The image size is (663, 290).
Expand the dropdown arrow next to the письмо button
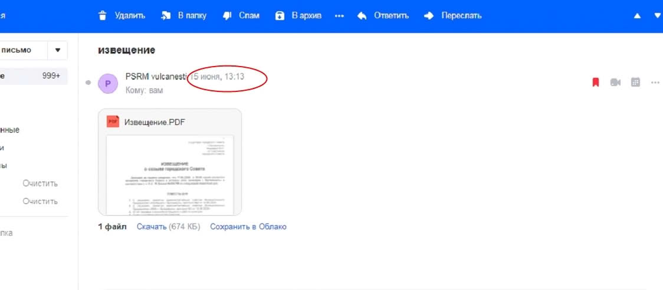[x=57, y=50]
